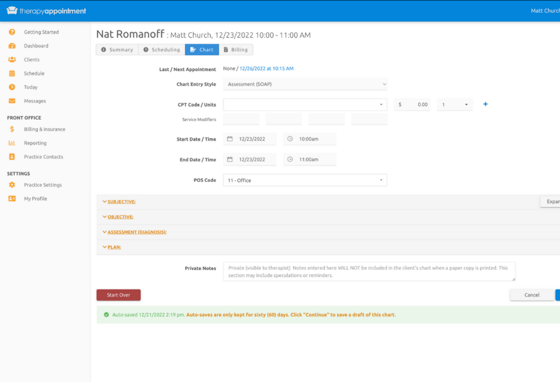
Task: Expand the PLAN section
Action: click(114, 247)
